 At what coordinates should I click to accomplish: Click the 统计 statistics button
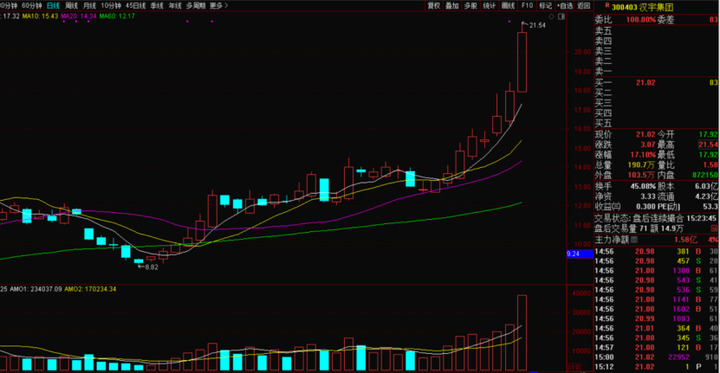pos(490,5)
